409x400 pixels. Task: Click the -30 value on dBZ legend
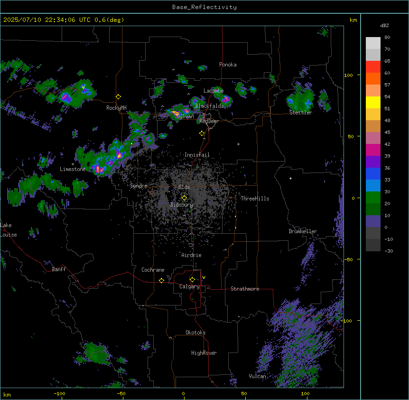click(389, 251)
